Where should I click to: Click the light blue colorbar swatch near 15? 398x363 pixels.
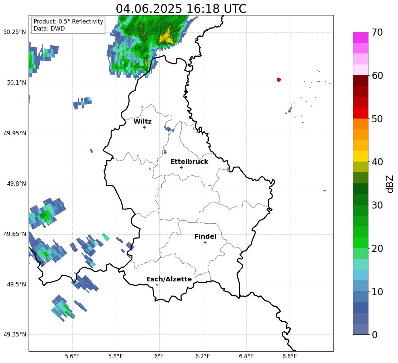tap(360, 275)
